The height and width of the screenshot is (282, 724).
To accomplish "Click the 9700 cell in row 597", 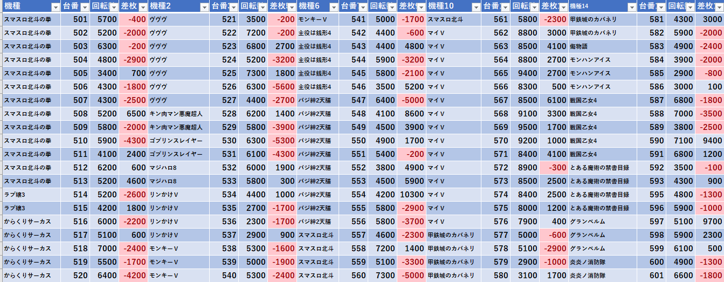I will pos(709,221).
